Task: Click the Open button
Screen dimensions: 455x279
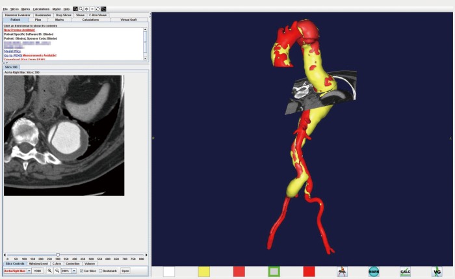Action: point(125,271)
